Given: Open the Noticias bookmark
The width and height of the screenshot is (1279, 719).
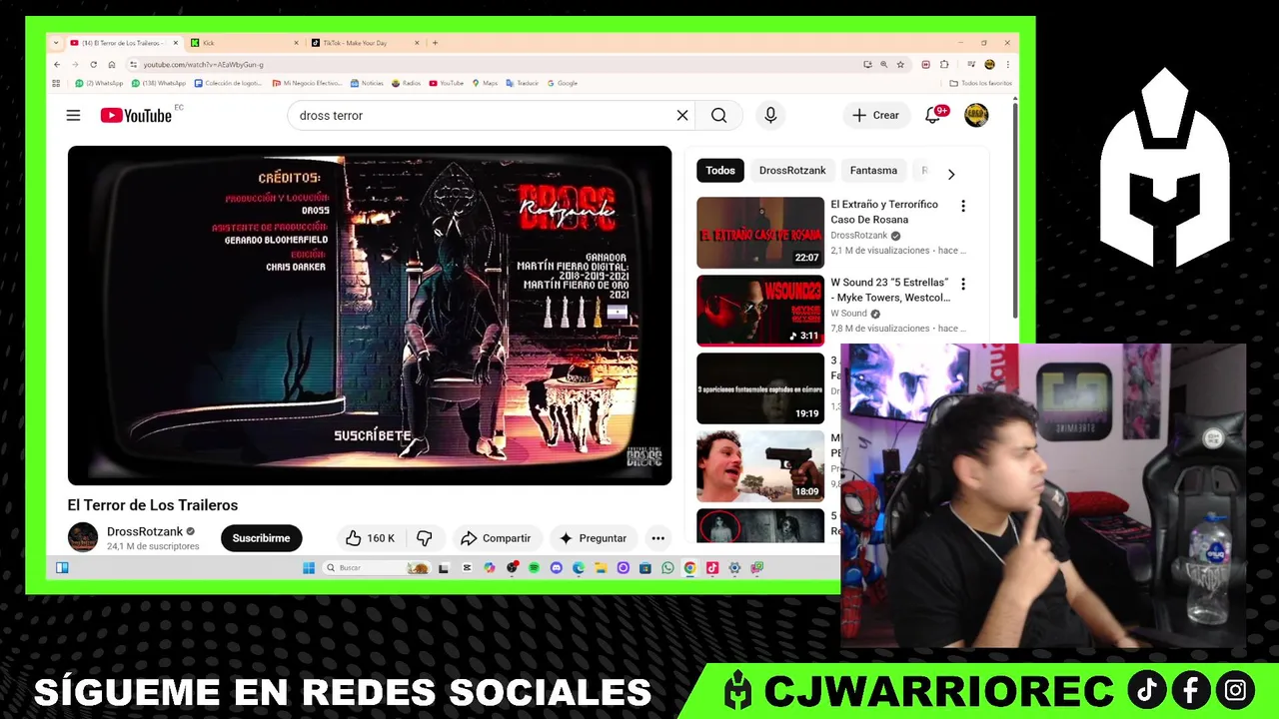Looking at the screenshot, I should pos(367,84).
